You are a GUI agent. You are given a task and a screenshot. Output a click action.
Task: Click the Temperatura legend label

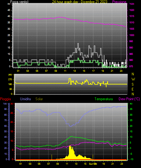[x=103, y=99]
